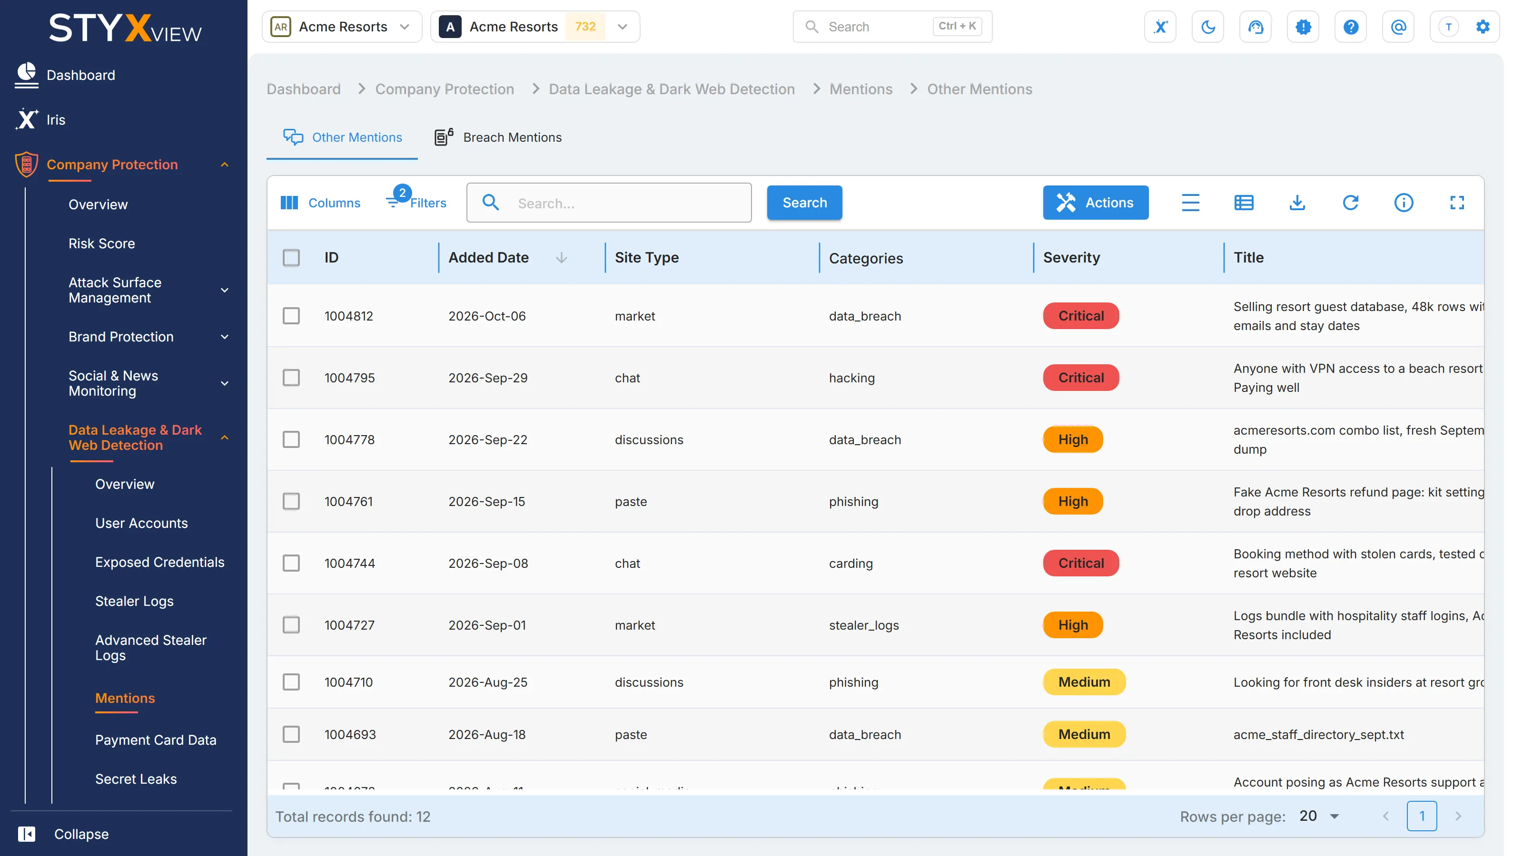Open the table info icon

point(1404,203)
